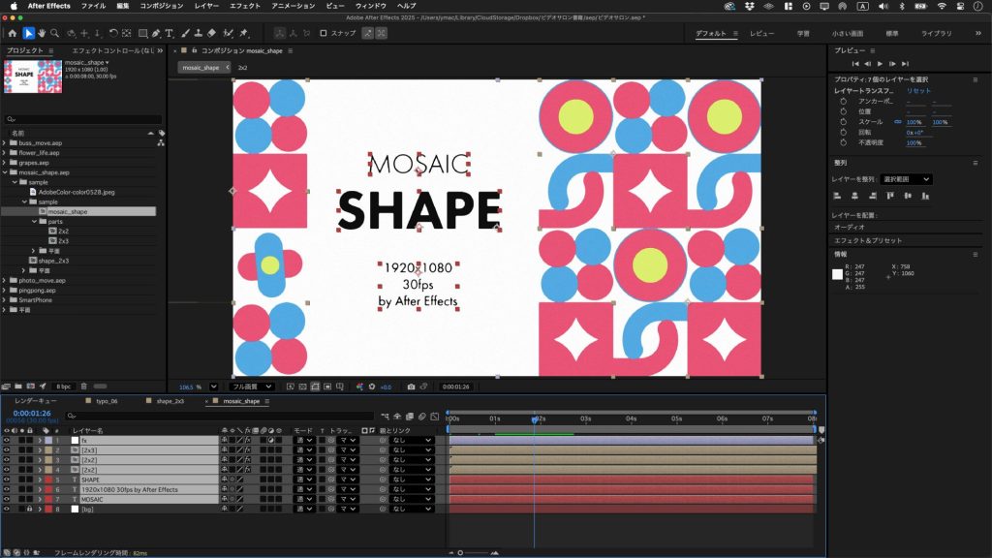This screenshot has height=558, width=992.
Task: Select the Eraser tool
Action: (211, 34)
